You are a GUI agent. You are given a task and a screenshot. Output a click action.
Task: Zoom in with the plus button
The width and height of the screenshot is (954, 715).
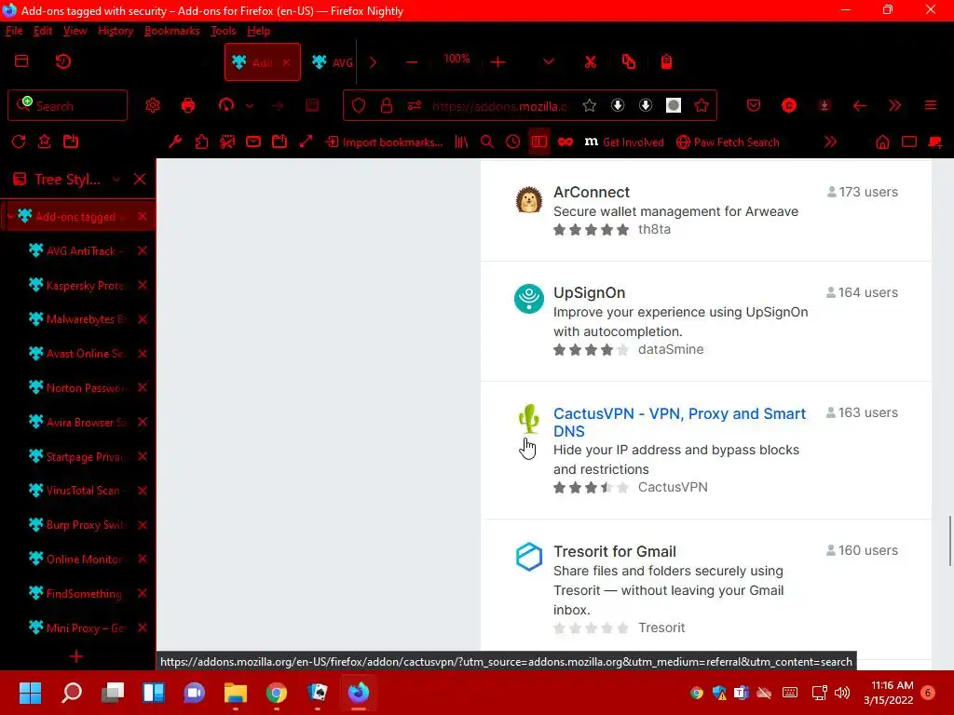[497, 62]
